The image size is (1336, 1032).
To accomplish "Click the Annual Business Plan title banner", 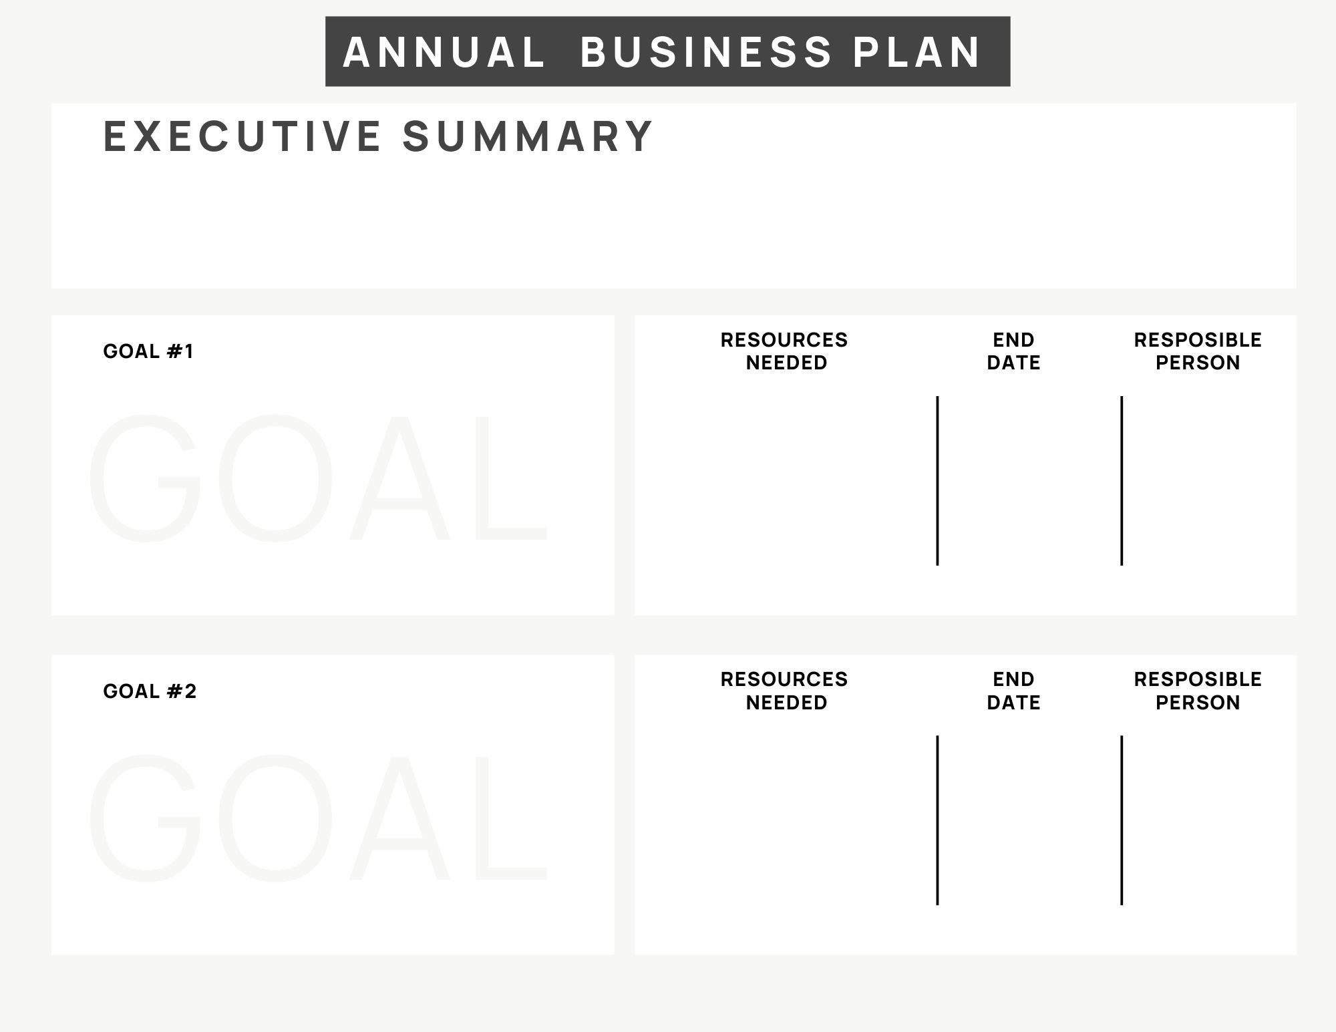I will click(667, 51).
